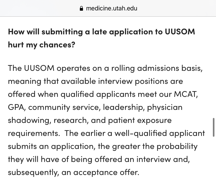Screen dimensions: 216x188
Task: Click the word "GPA" in the paragraph
Action: [16, 107]
